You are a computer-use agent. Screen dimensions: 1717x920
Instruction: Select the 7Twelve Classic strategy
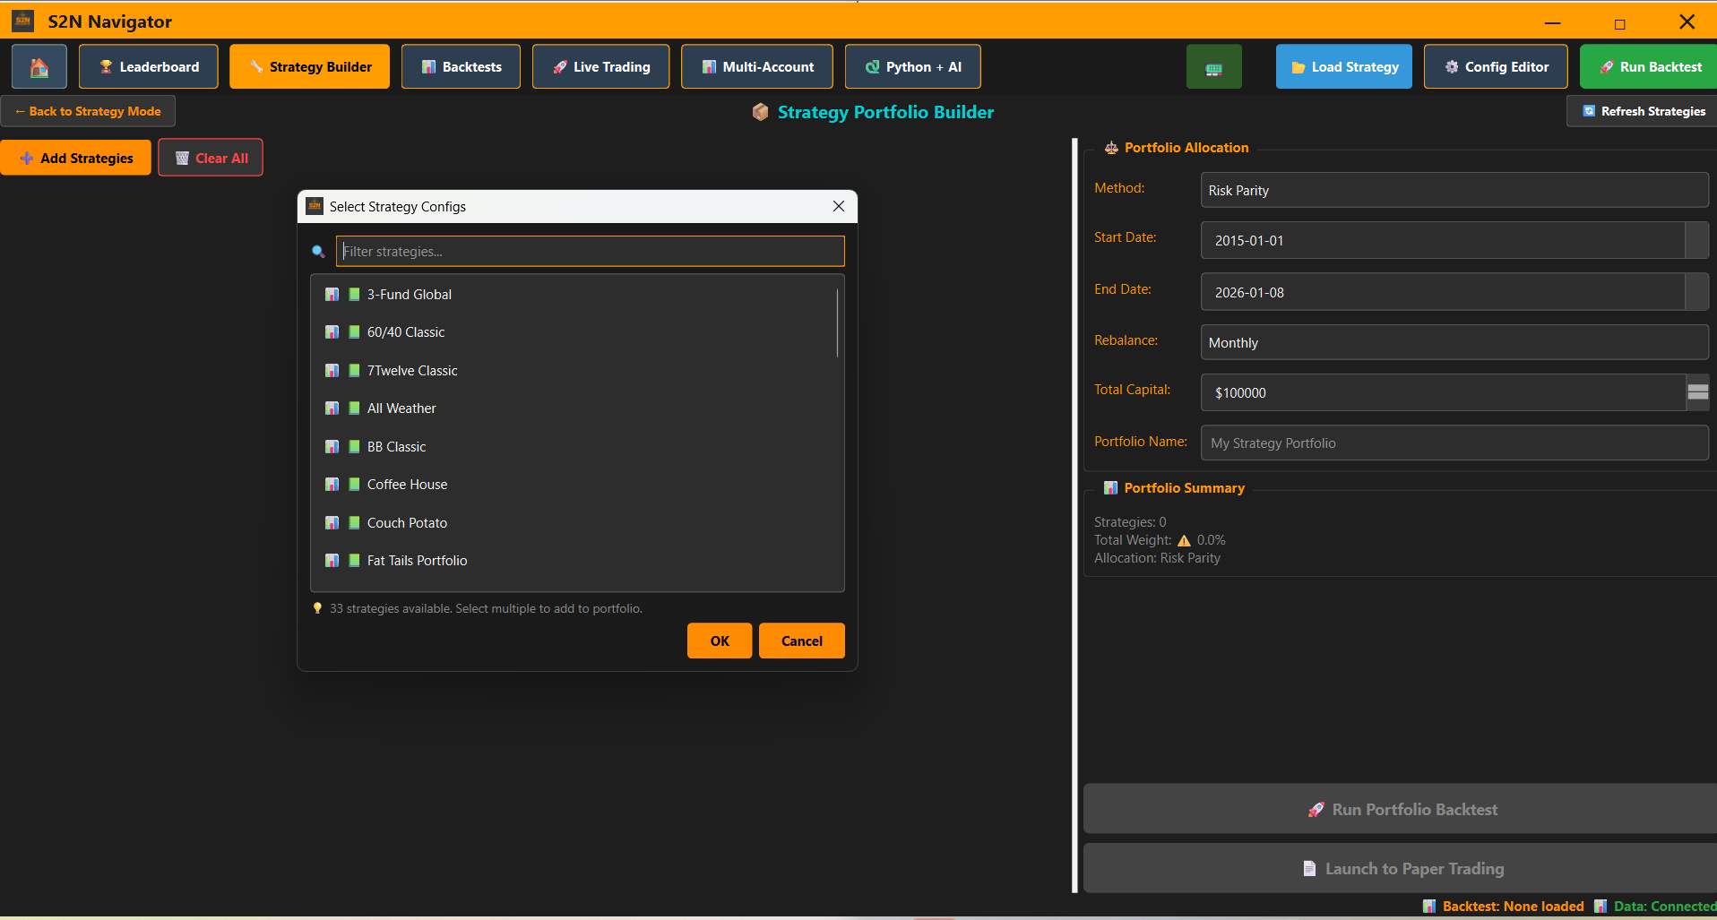point(574,371)
